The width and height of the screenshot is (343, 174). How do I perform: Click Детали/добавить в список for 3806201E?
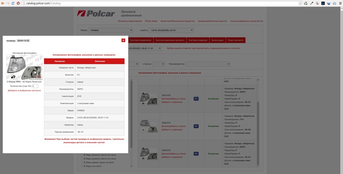point(174,126)
